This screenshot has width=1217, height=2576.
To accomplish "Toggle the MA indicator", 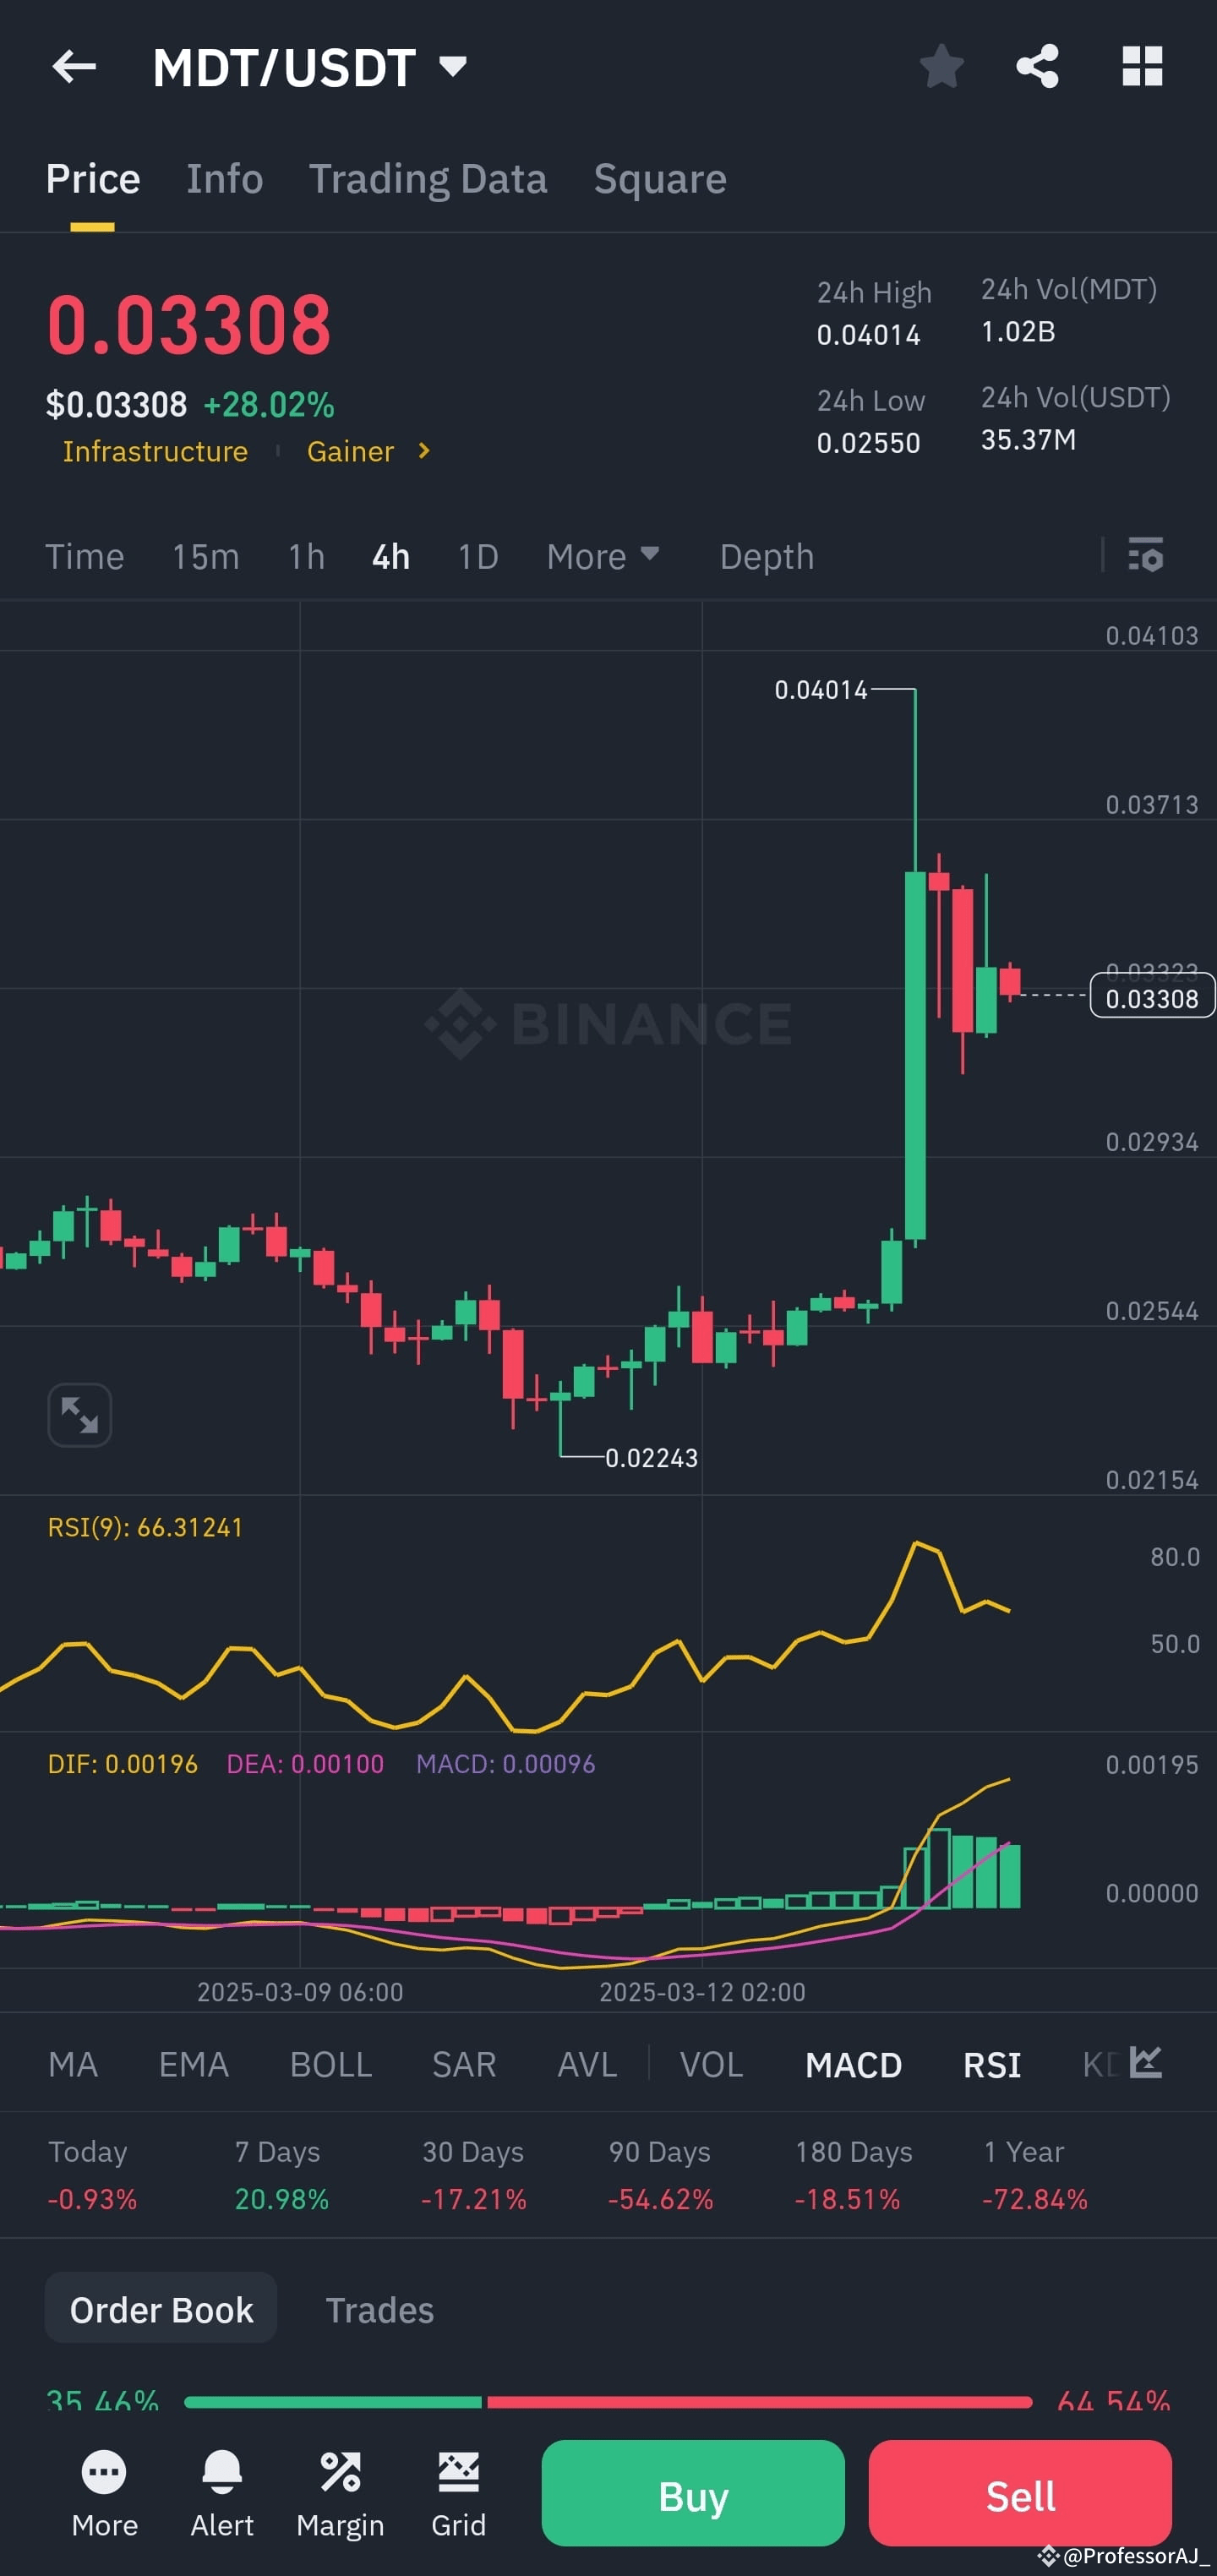I will [x=73, y=2065].
